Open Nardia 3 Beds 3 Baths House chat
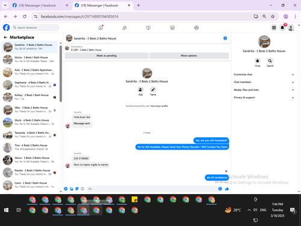This screenshot has height=226, width=301. 29,172
